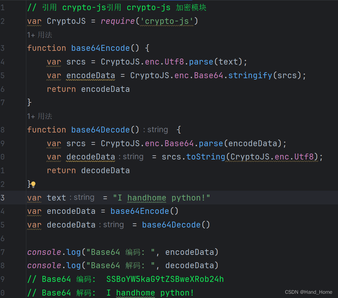This screenshot has width=338, height=298.
Task: Click the toString call on line 10
Action: pos(206,157)
